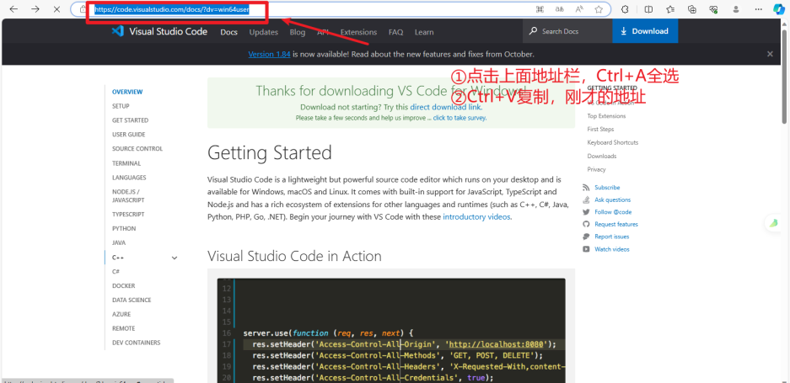
Task: Select C# in the left sidebar
Action: (116, 271)
